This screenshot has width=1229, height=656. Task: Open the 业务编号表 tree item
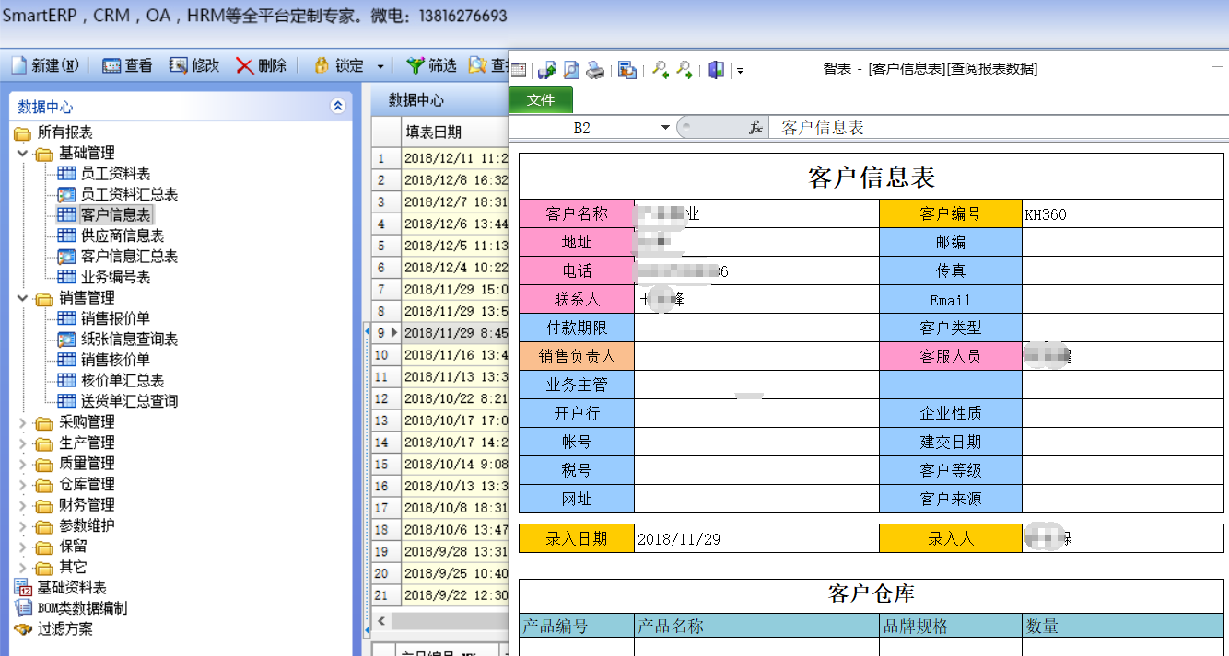point(103,277)
